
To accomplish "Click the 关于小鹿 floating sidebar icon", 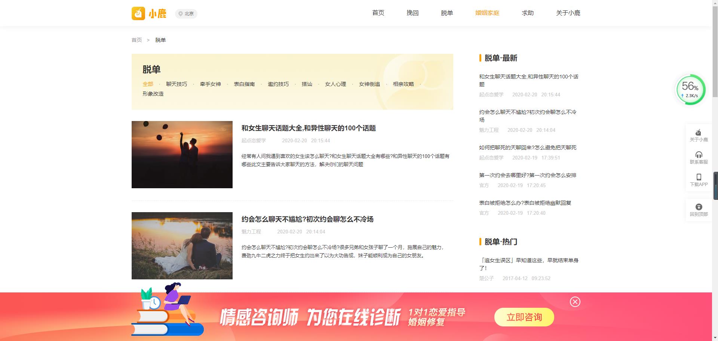I will [699, 135].
